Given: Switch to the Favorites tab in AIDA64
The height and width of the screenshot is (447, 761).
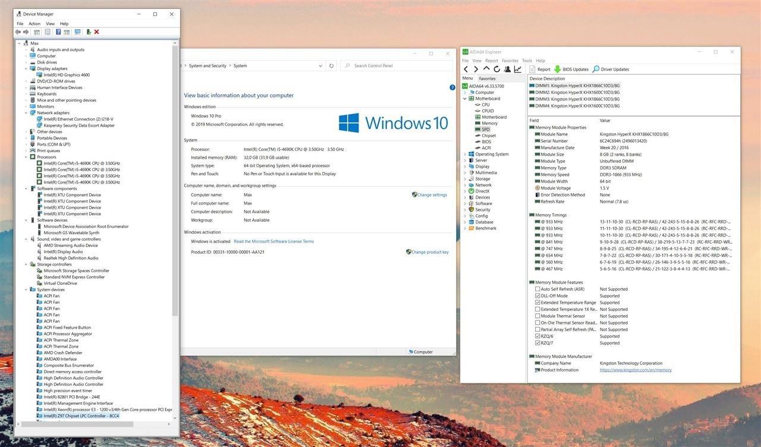Looking at the screenshot, I should tap(487, 78).
